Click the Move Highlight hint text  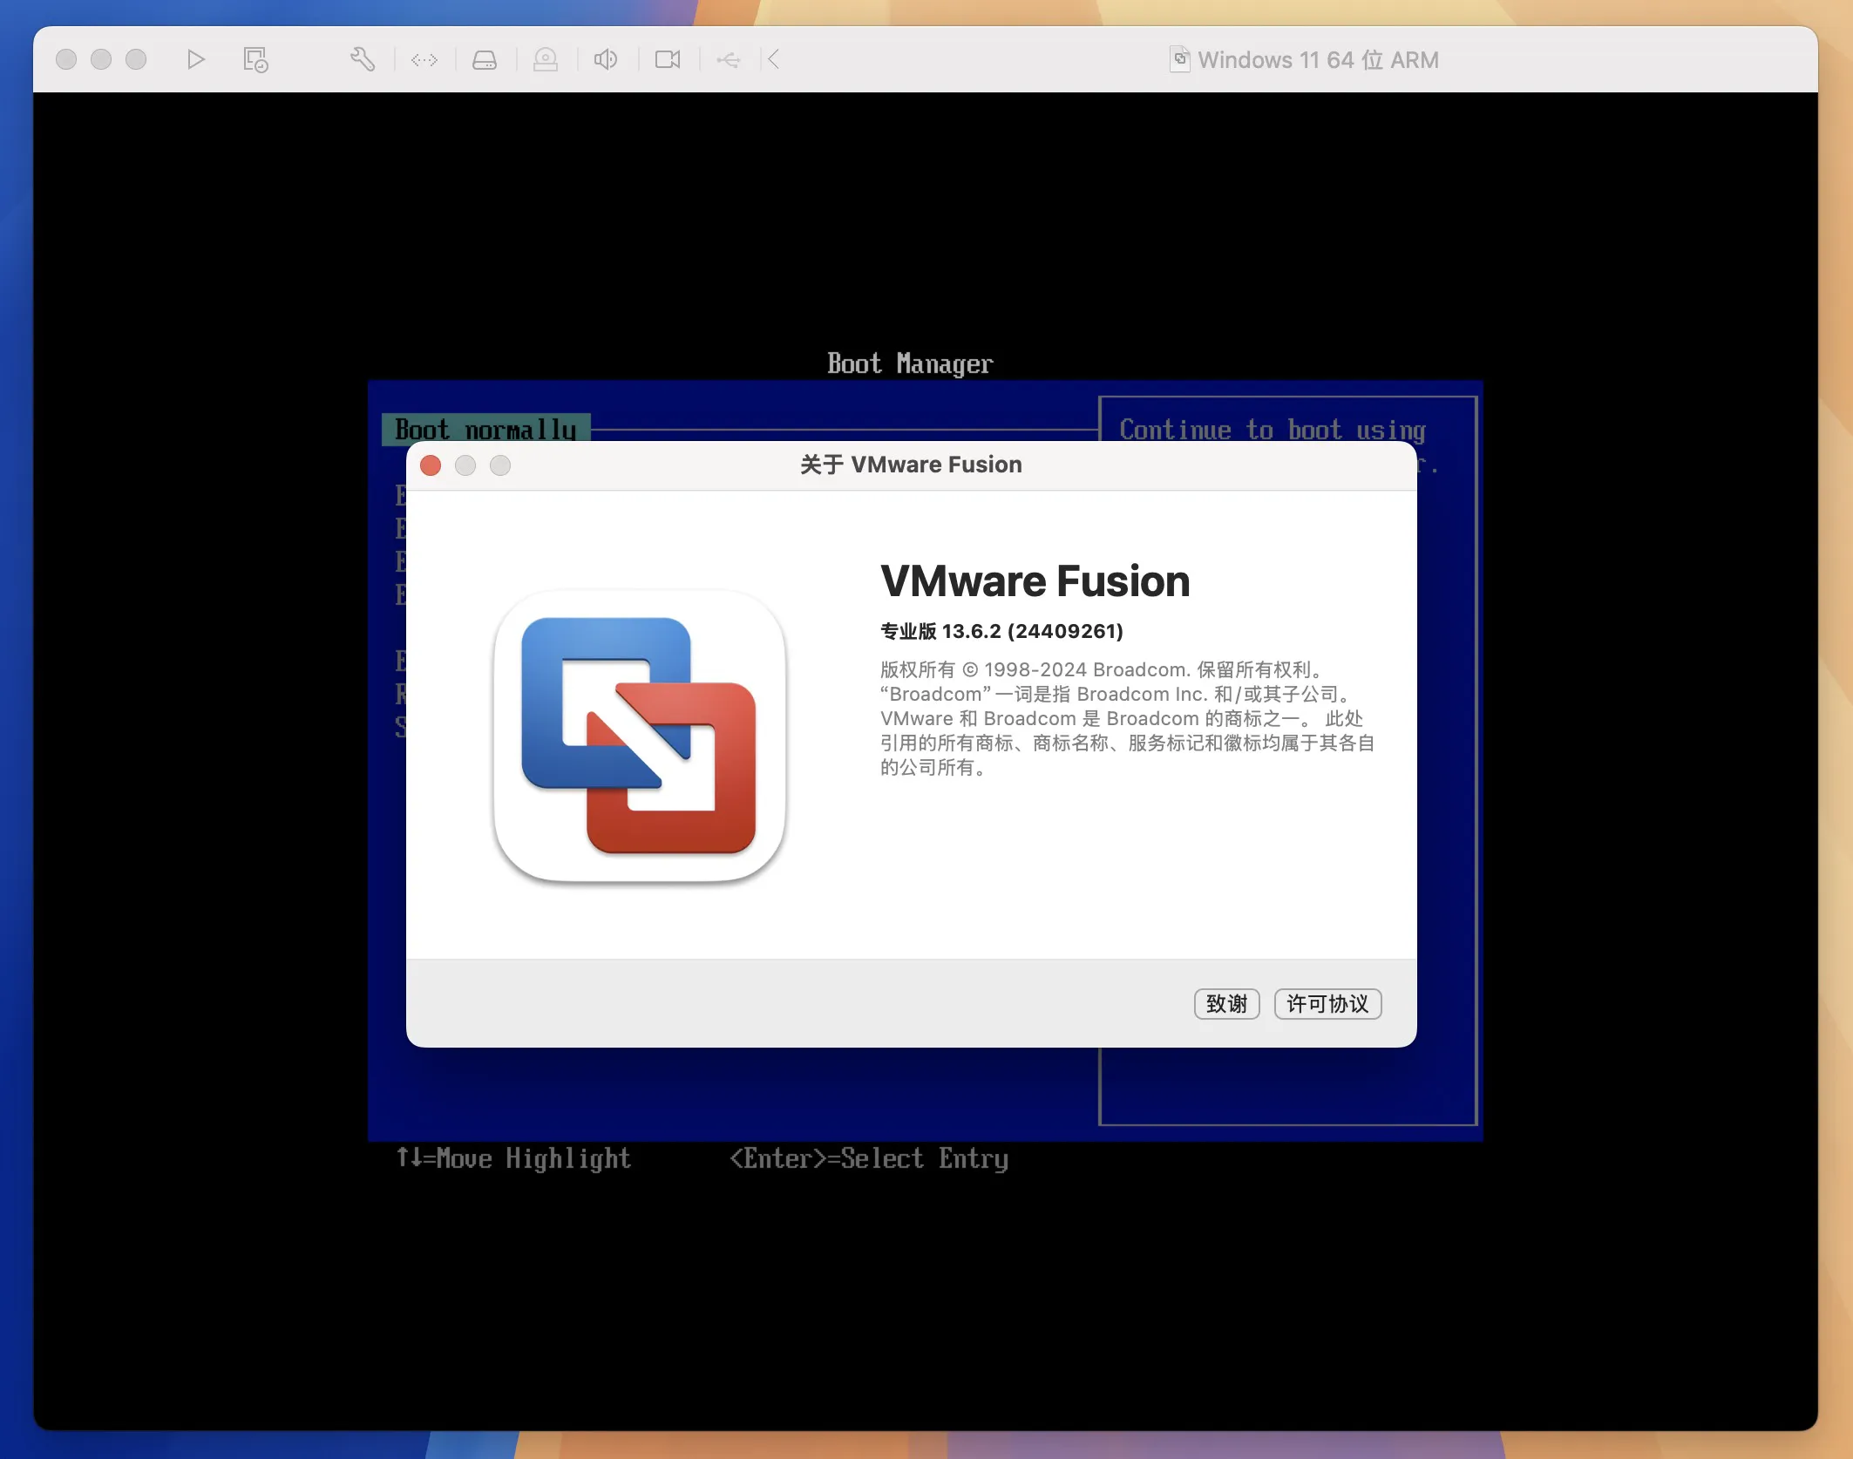513,1158
